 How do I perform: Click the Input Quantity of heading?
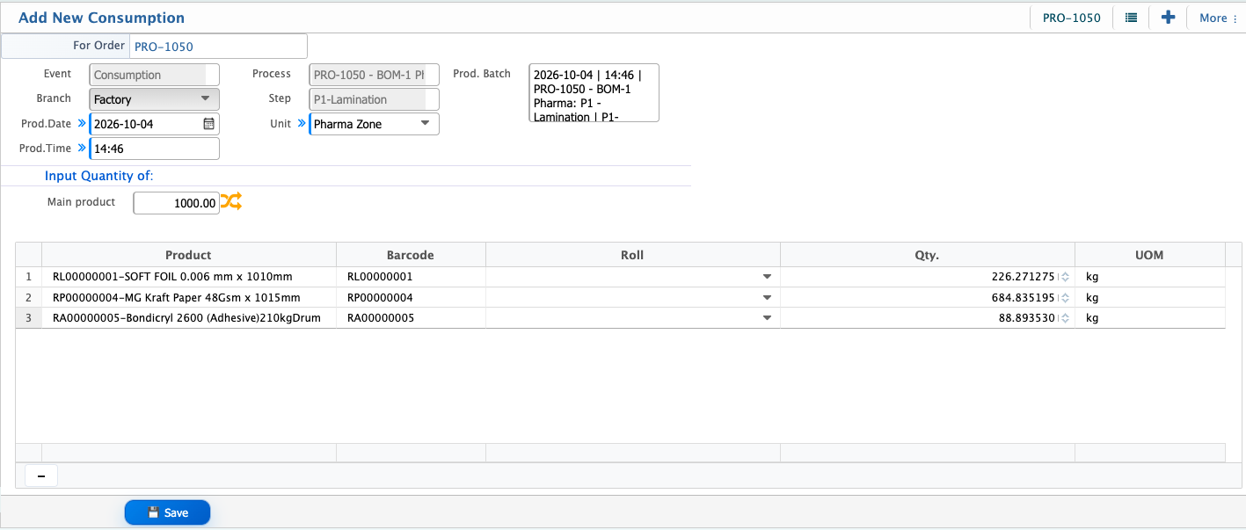pos(99,176)
